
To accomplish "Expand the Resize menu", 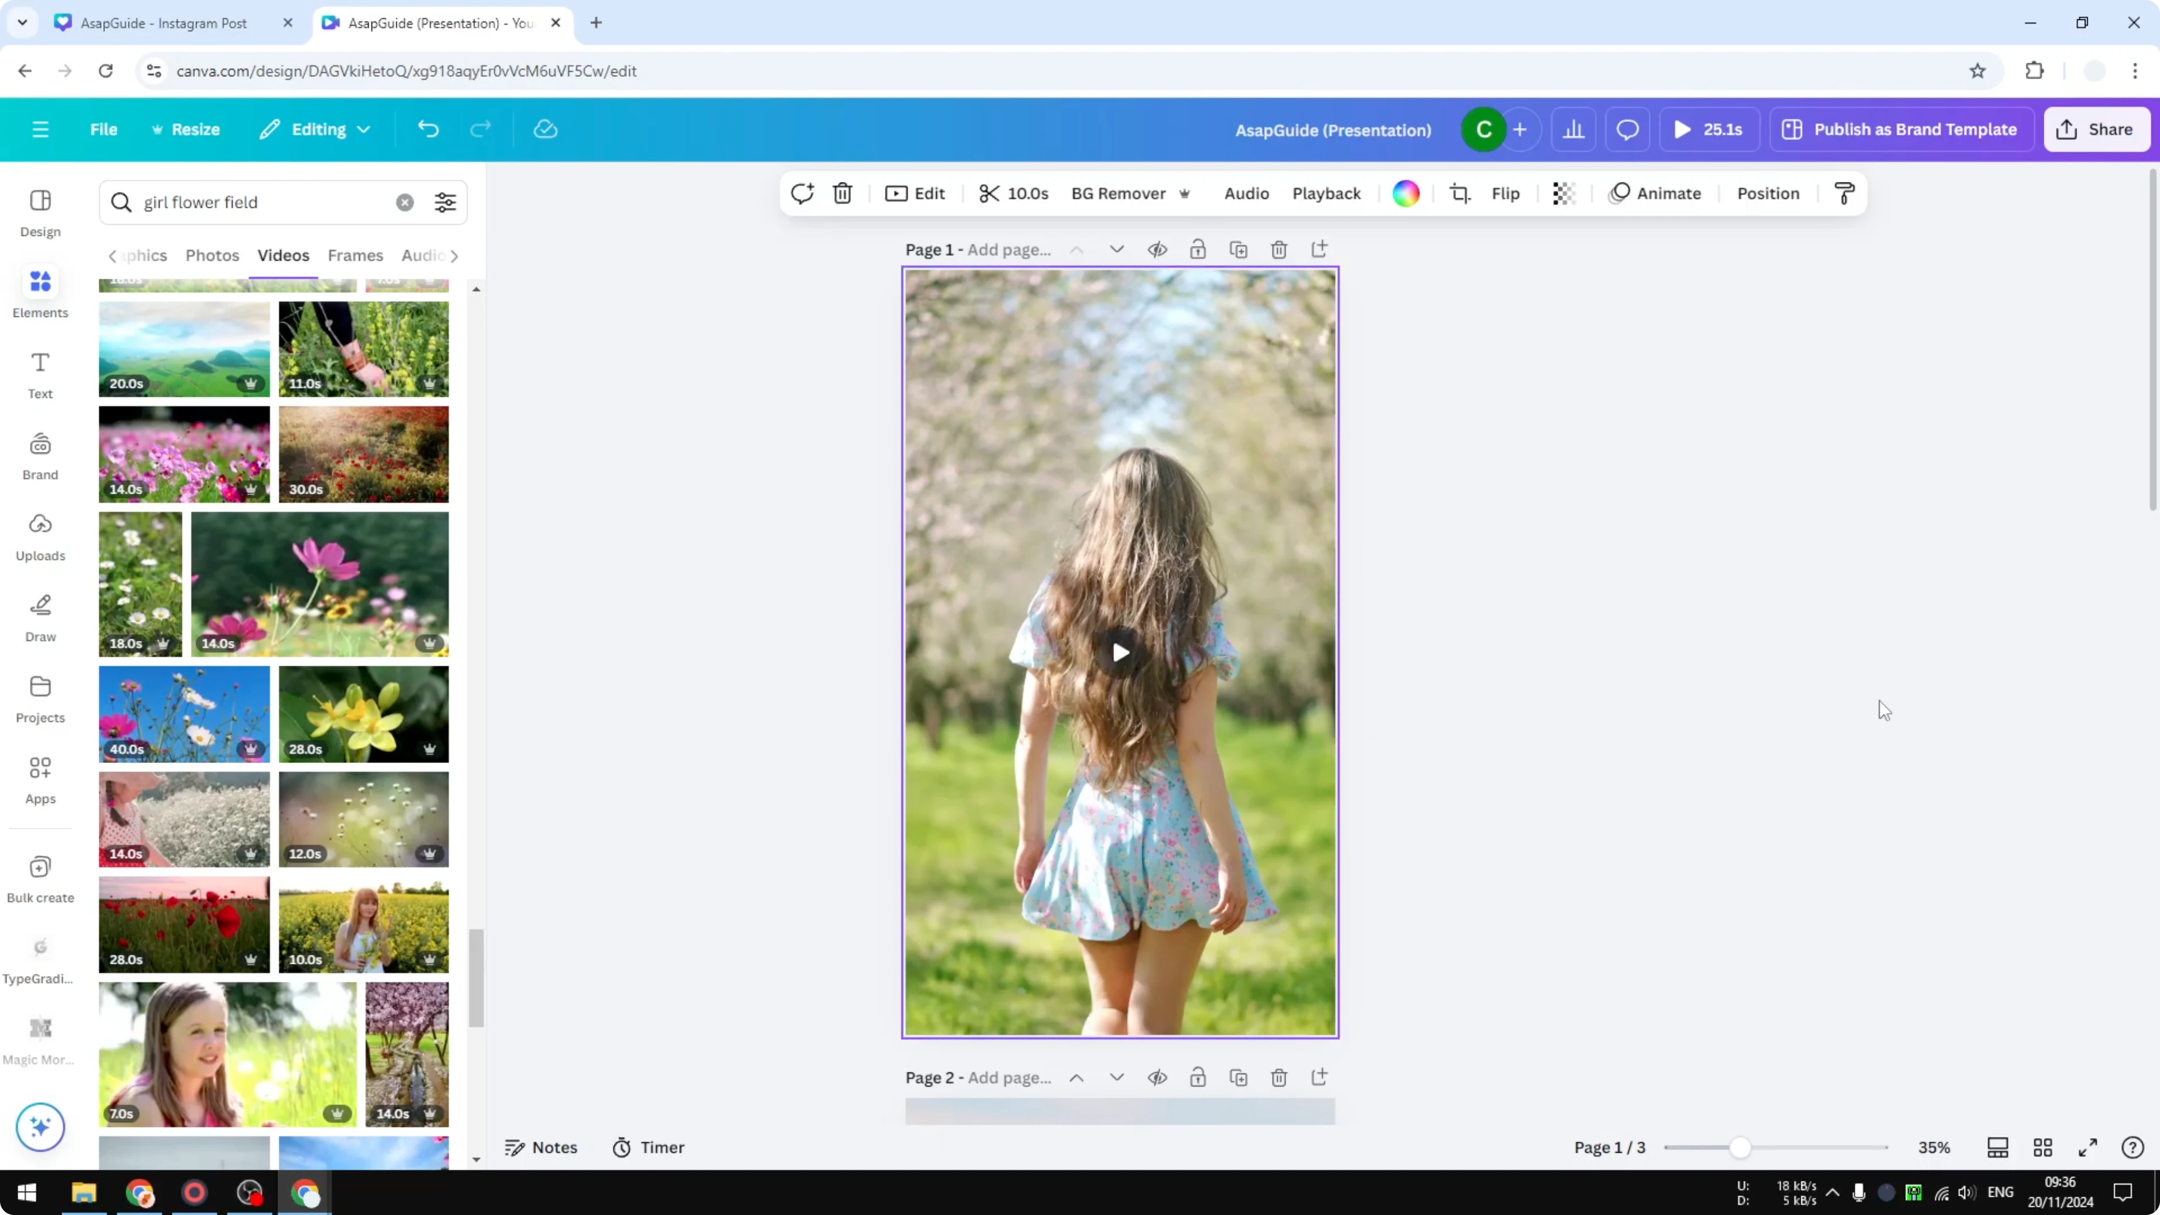I will pos(186,129).
